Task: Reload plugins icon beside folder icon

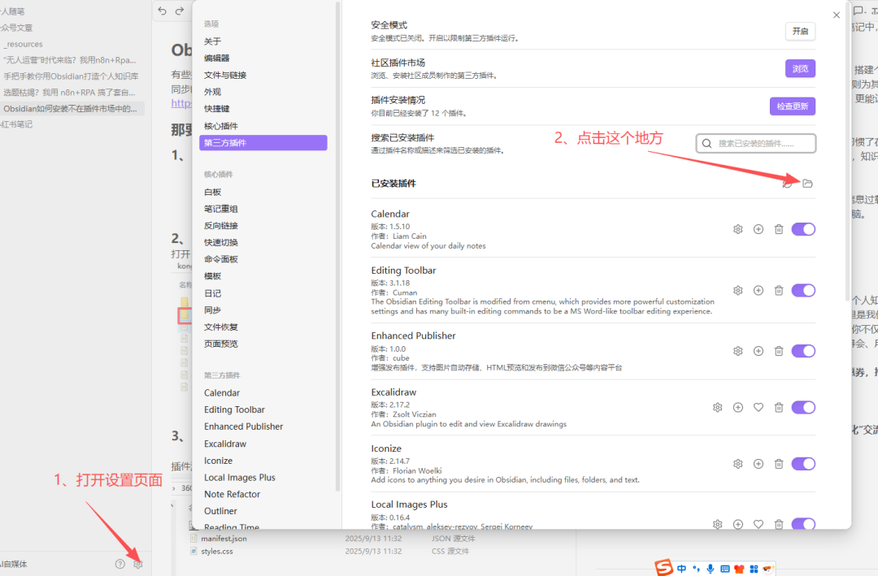Action: [x=787, y=184]
